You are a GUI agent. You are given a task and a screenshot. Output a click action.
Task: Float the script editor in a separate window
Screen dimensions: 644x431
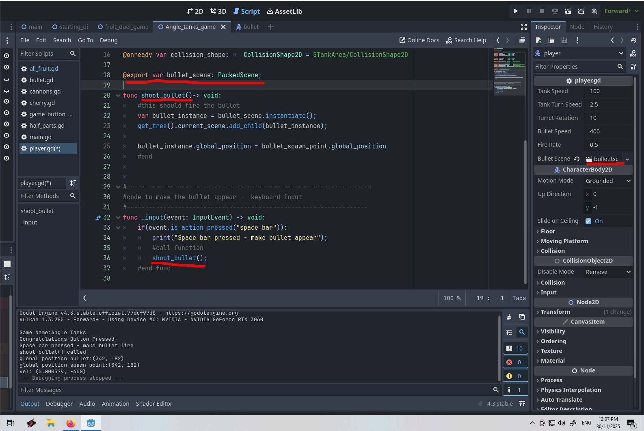pyautogui.click(x=522, y=40)
